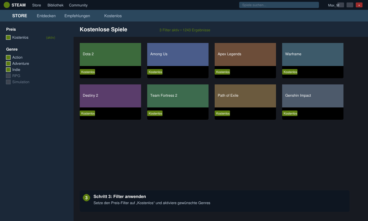Focus the "Spiele suchen..." search field
368x221 pixels.
coord(279,5)
